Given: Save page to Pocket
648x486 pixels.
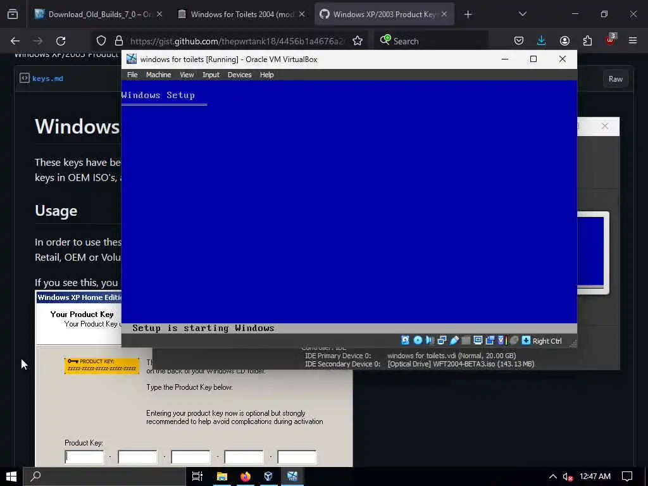Looking at the screenshot, I should click(519, 41).
